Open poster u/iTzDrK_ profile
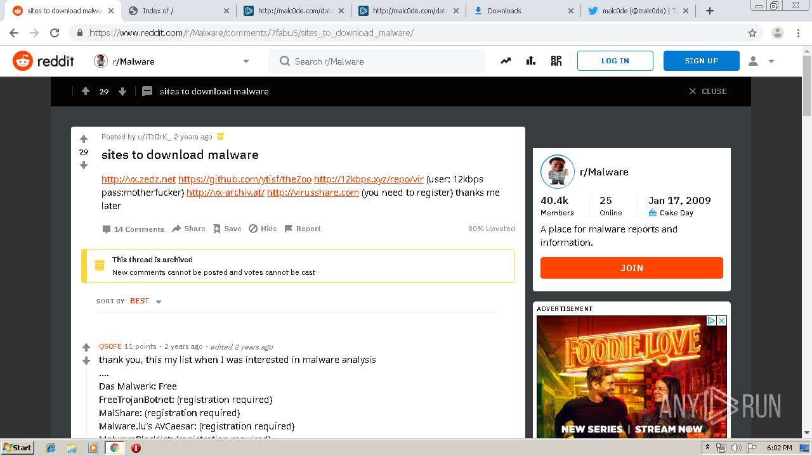Viewport: 812px width, 456px height. click(154, 137)
